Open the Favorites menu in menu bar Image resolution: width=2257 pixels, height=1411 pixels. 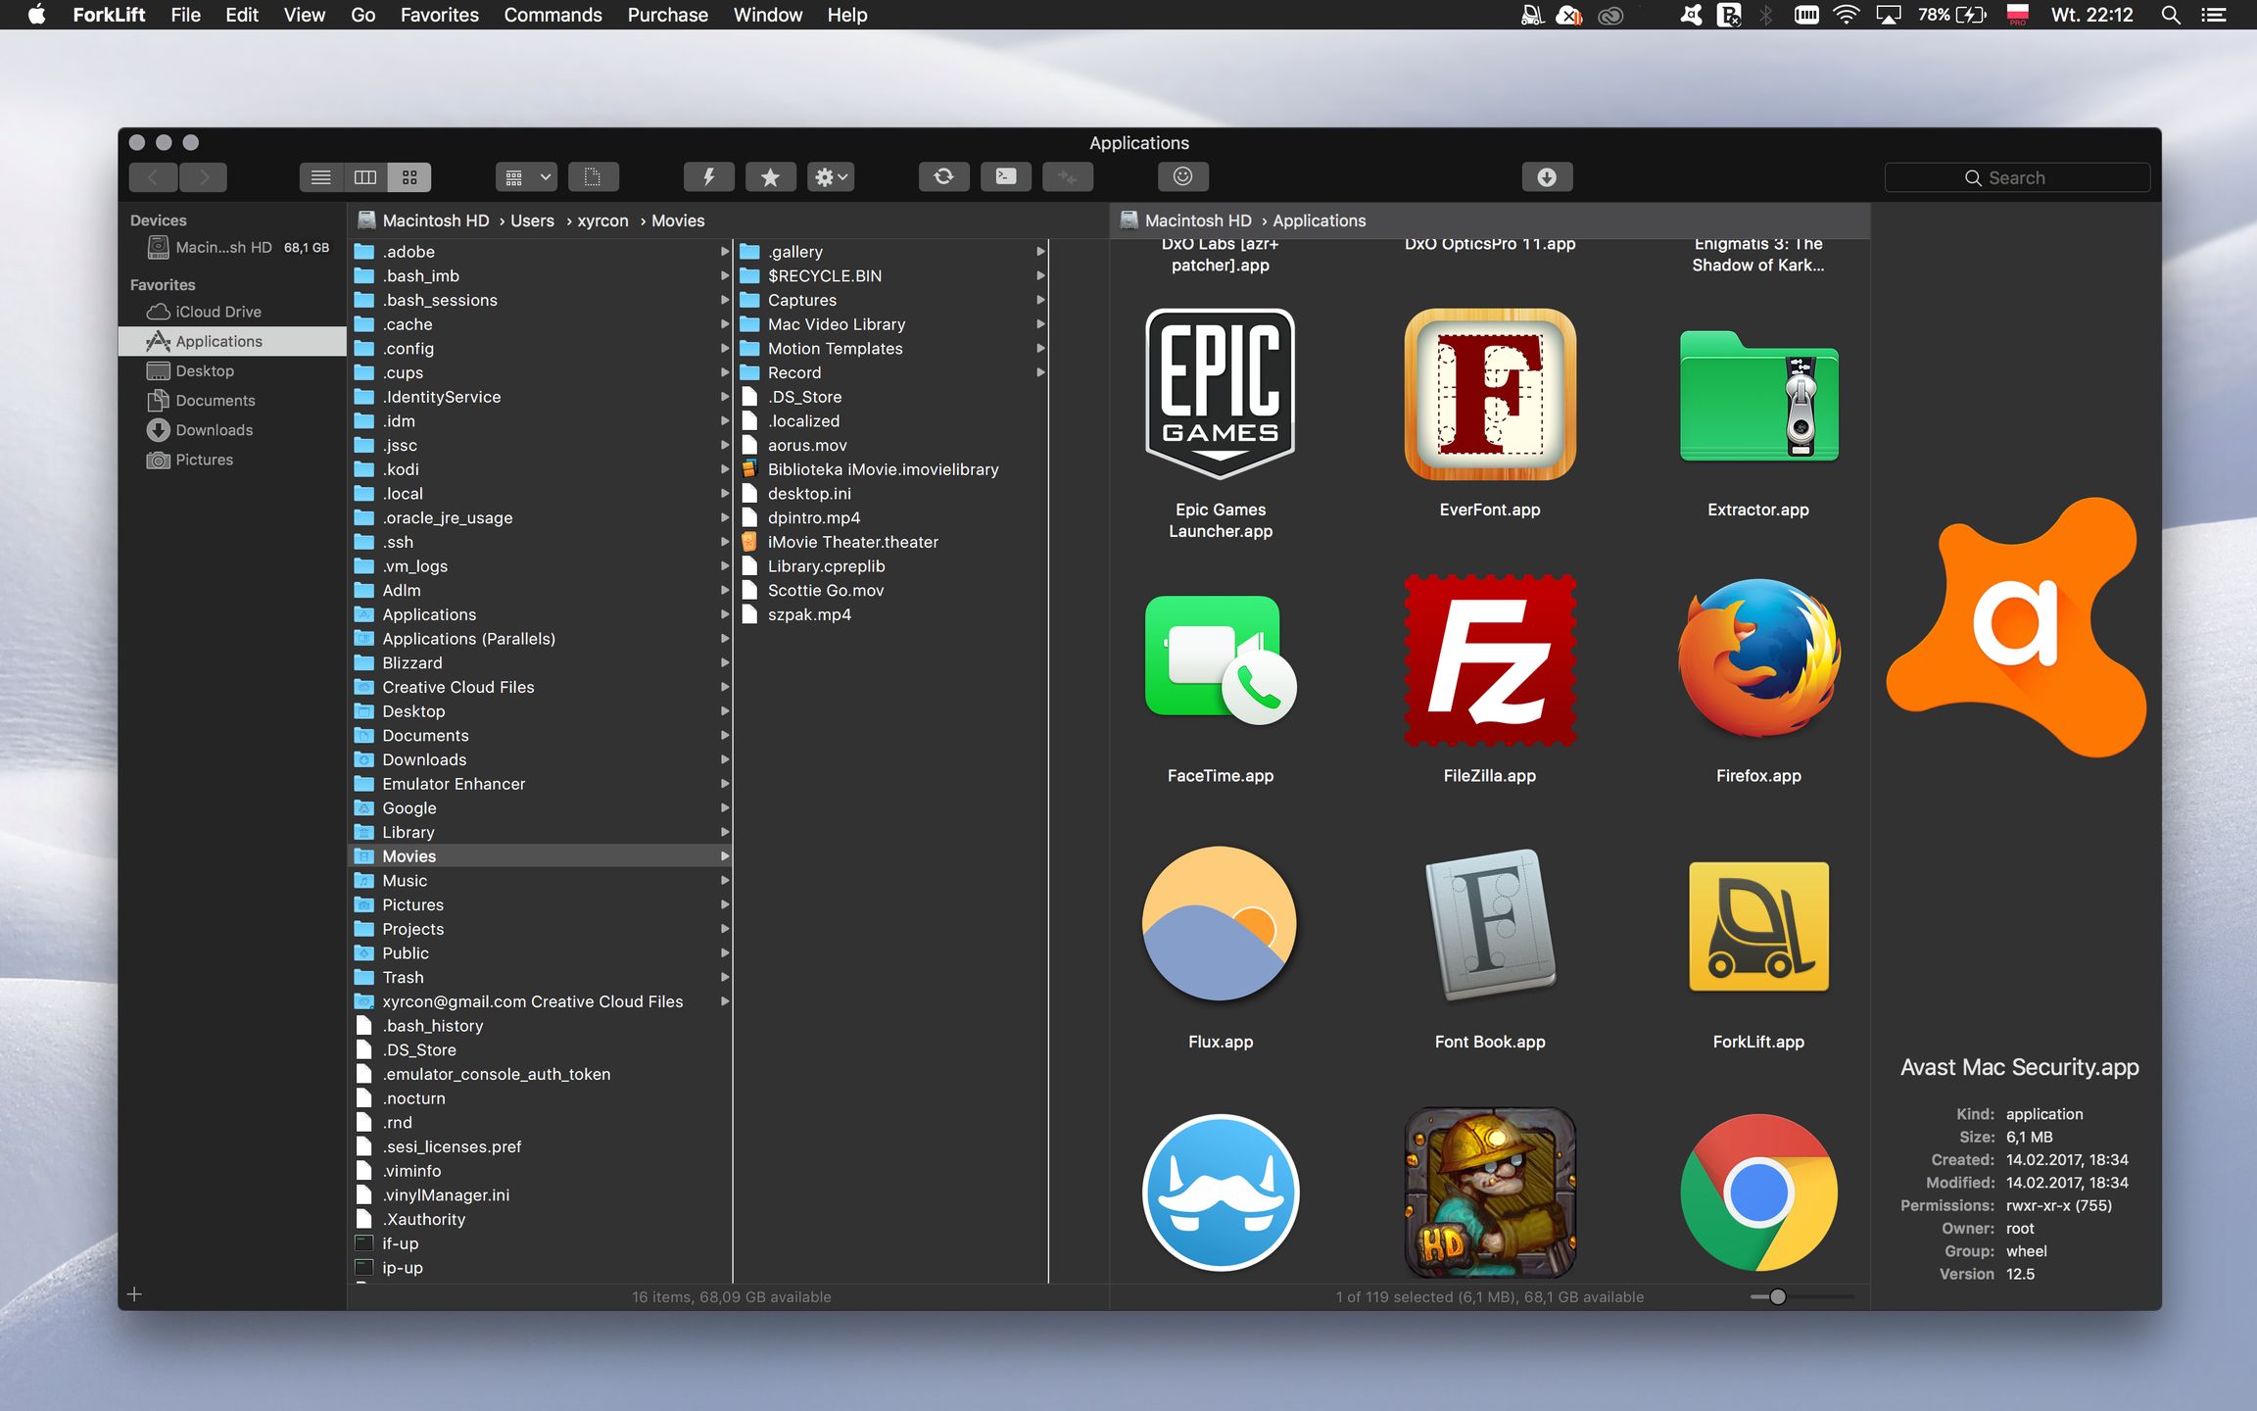[x=439, y=15]
